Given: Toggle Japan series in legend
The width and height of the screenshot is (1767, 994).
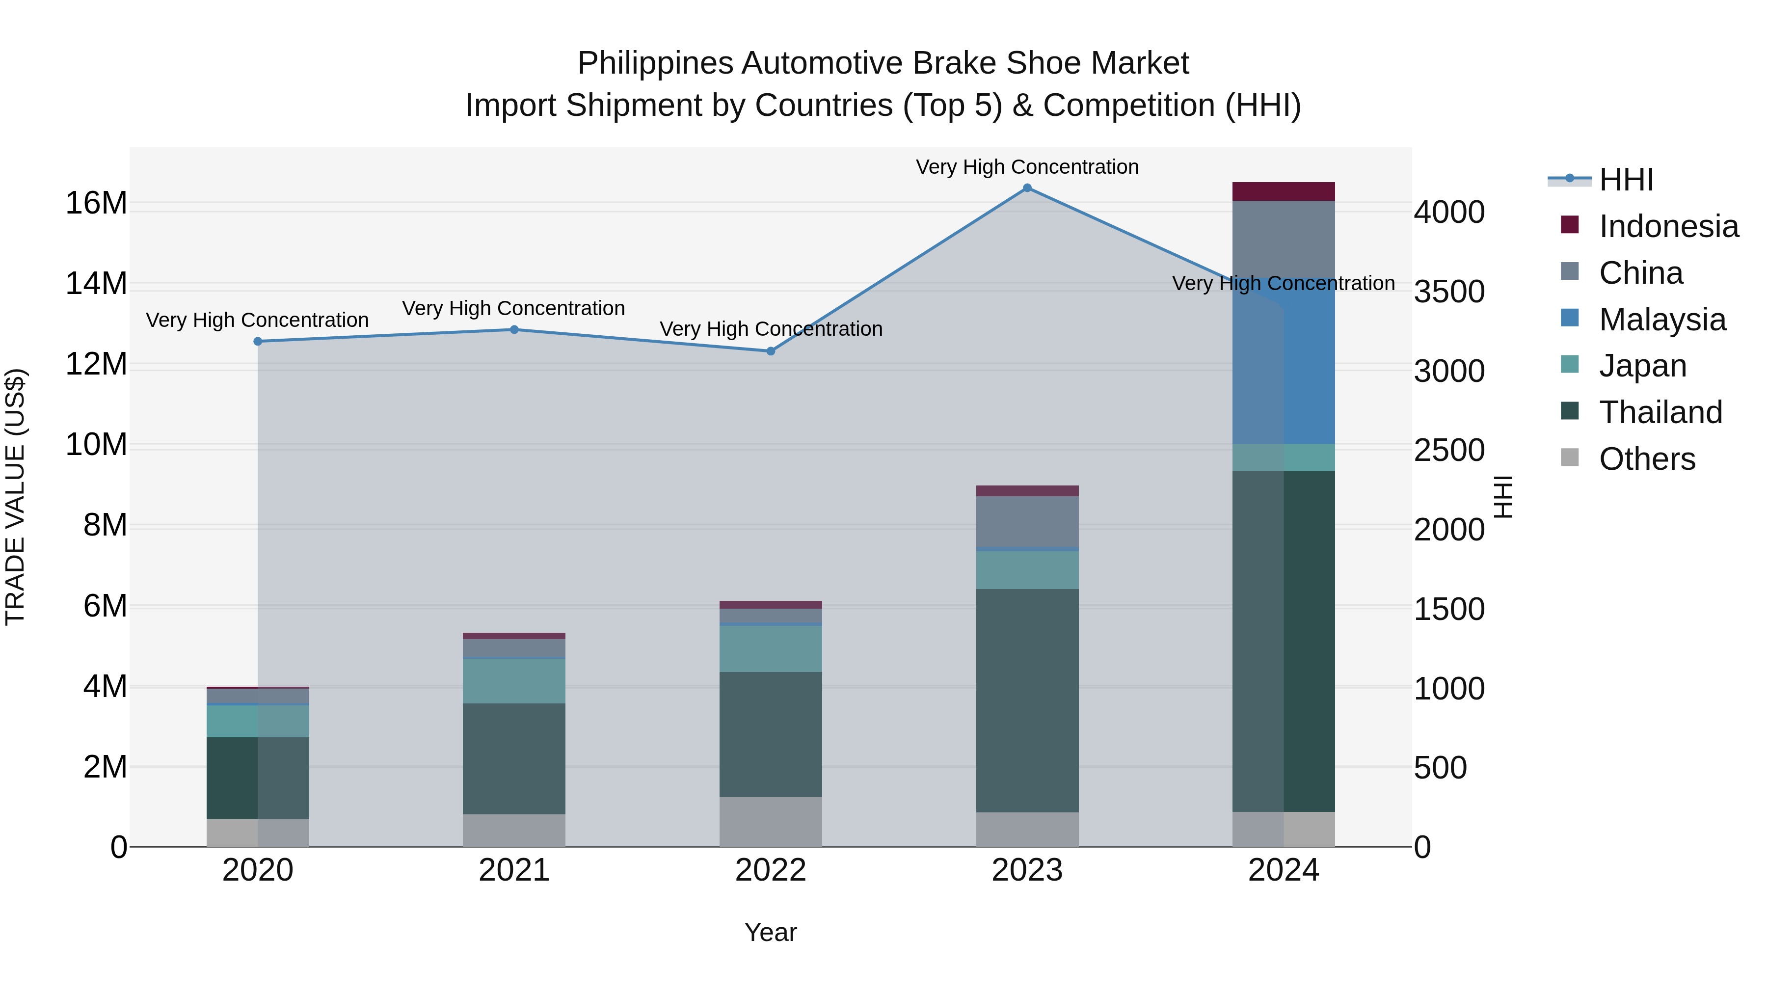Looking at the screenshot, I should point(1623,366).
